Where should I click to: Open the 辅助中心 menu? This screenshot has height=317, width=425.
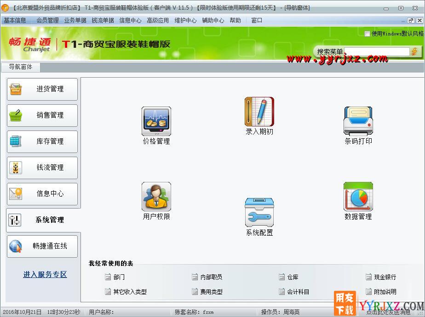(213, 21)
